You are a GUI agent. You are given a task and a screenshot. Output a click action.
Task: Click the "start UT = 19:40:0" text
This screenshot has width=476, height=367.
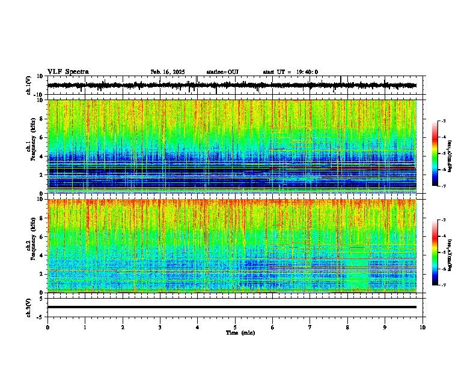[x=290, y=72]
